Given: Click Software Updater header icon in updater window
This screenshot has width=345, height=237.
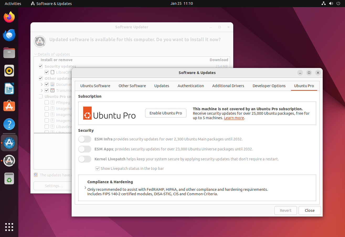Looking at the screenshot, I should click(40, 41).
